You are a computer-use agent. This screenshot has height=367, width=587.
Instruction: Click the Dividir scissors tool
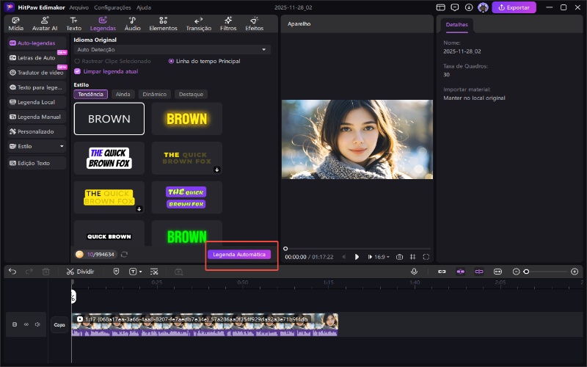tap(80, 272)
